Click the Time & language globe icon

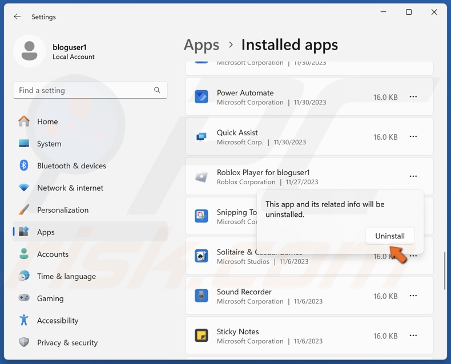tap(24, 276)
